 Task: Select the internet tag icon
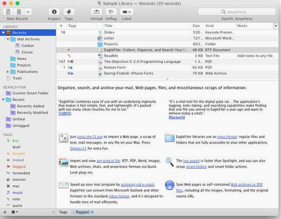(x=8, y=179)
